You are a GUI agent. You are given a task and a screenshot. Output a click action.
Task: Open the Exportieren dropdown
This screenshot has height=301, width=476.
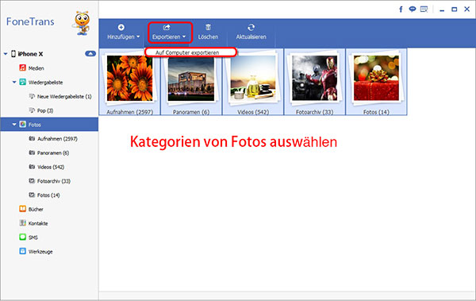point(169,33)
